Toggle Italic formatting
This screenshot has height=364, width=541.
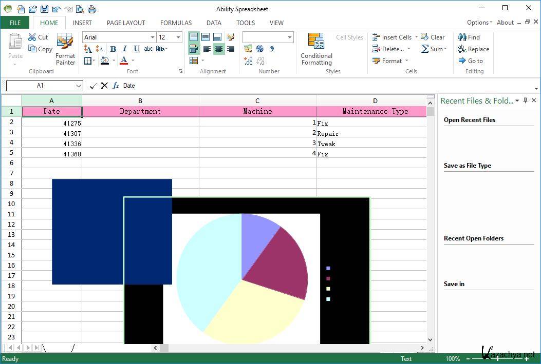pyautogui.click(x=125, y=49)
